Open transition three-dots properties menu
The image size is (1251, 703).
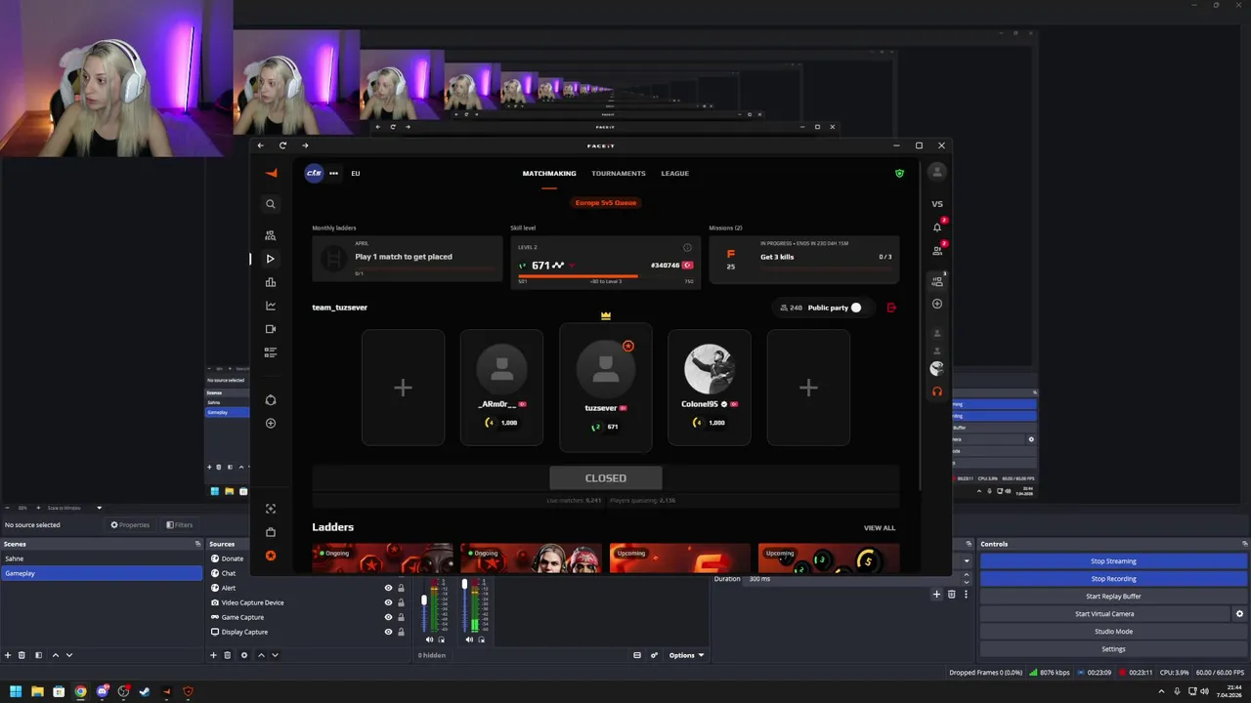tap(967, 594)
